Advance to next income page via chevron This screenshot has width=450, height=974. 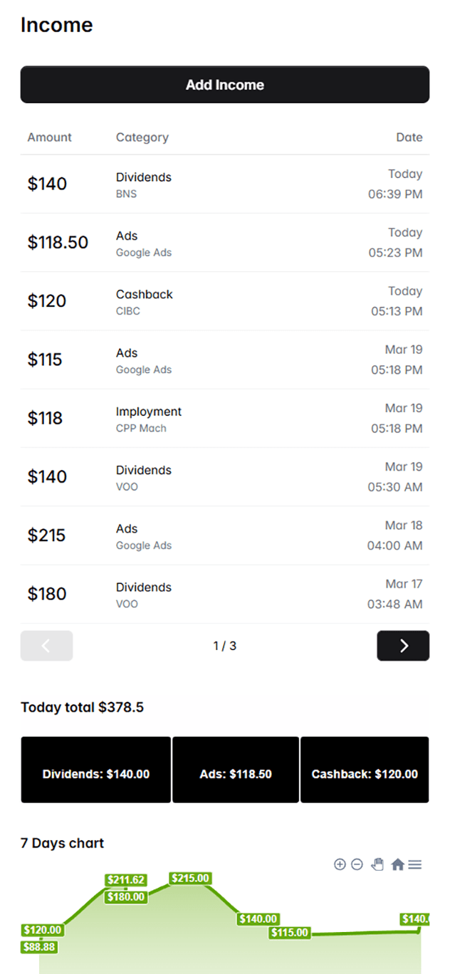point(403,646)
